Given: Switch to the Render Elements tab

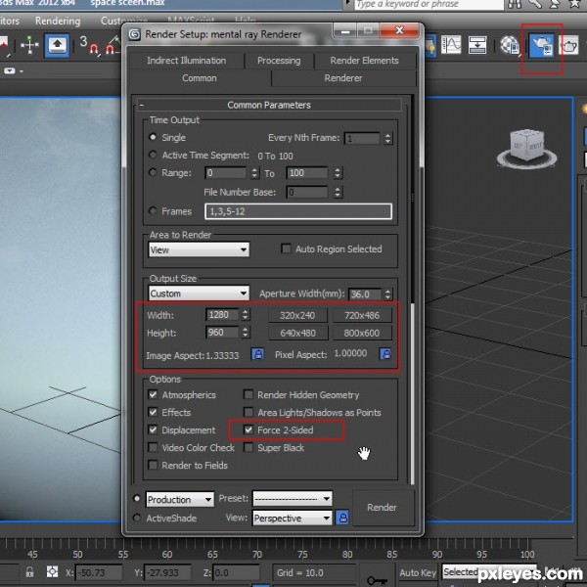Looking at the screenshot, I should 364,61.
